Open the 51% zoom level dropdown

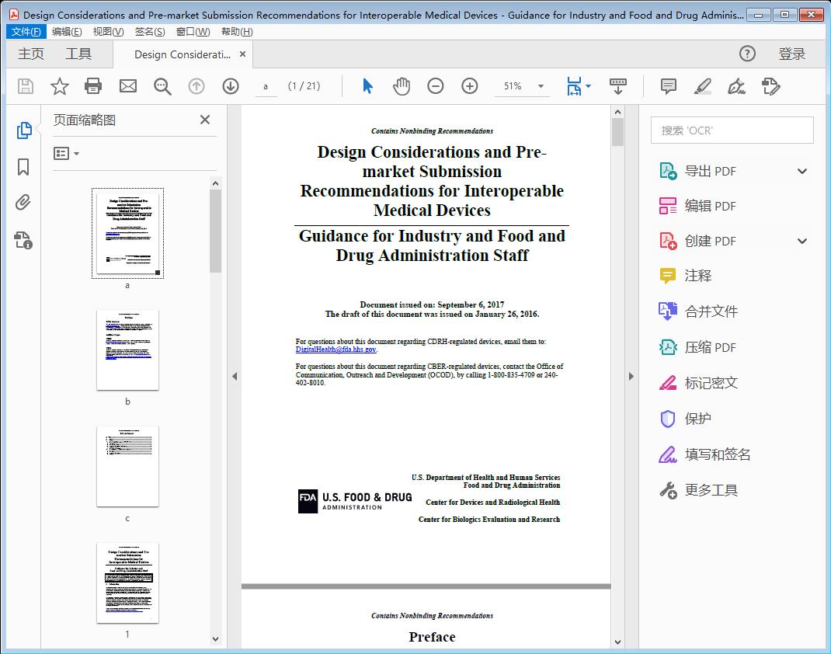(522, 86)
